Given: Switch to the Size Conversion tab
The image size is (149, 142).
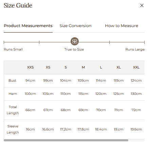Looking at the screenshot, I should (75, 26).
